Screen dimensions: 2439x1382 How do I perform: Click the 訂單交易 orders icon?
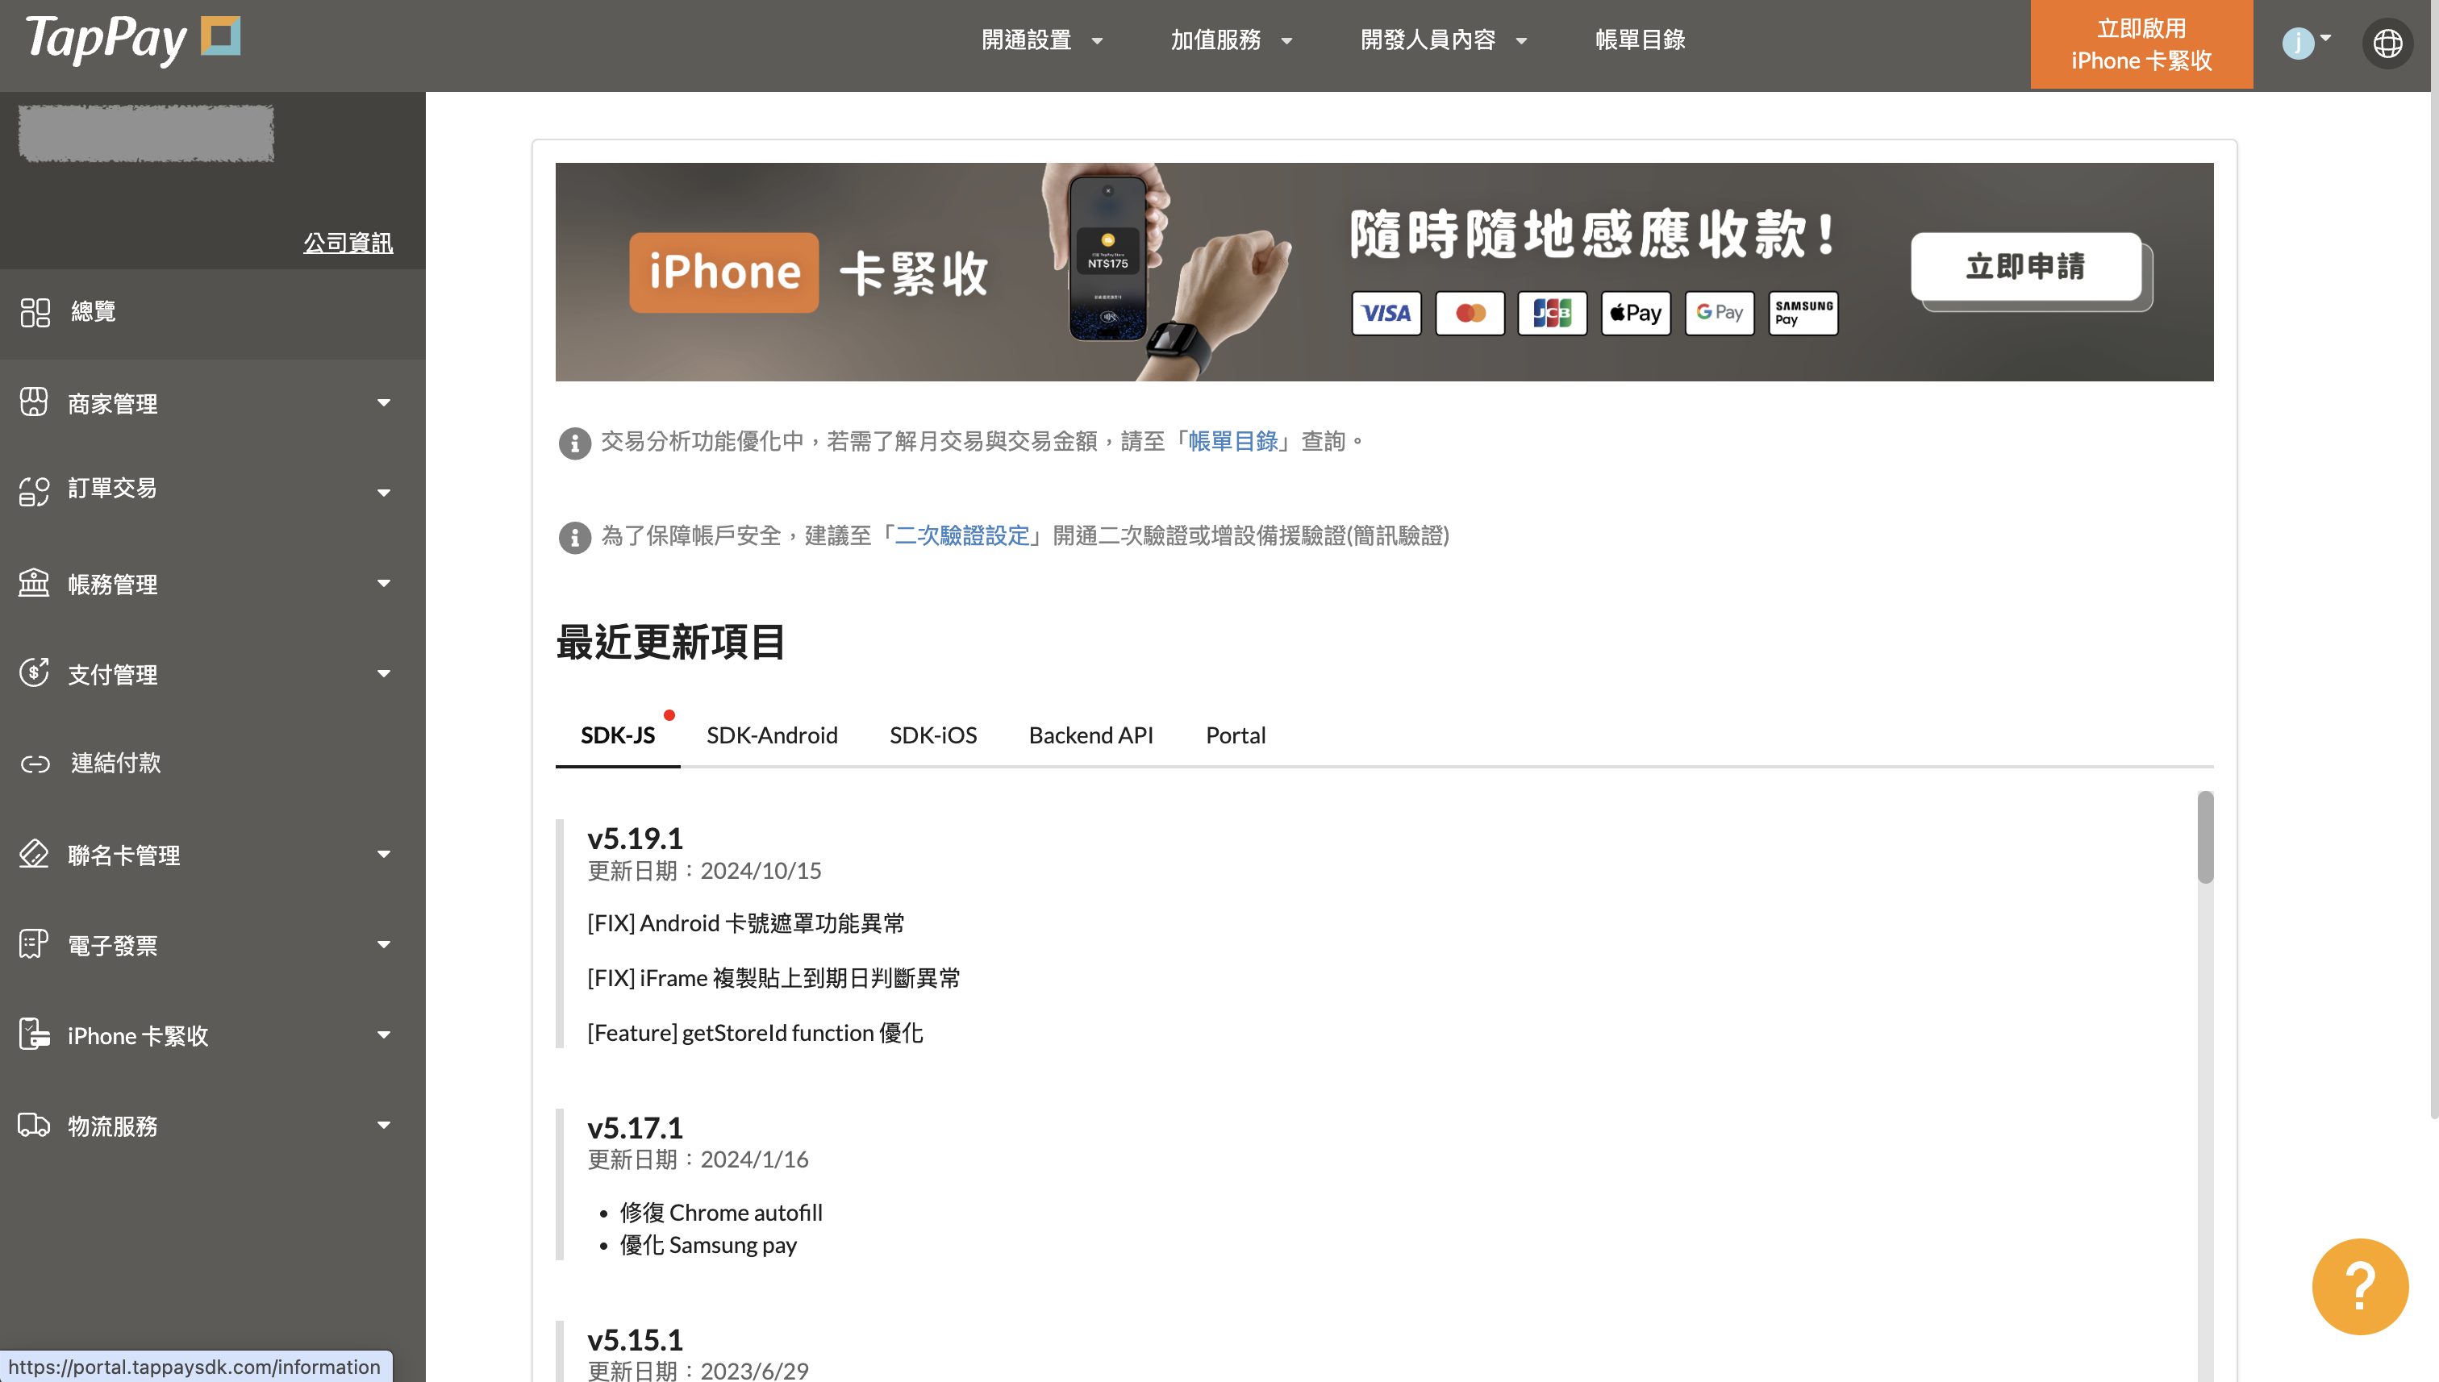tap(34, 489)
